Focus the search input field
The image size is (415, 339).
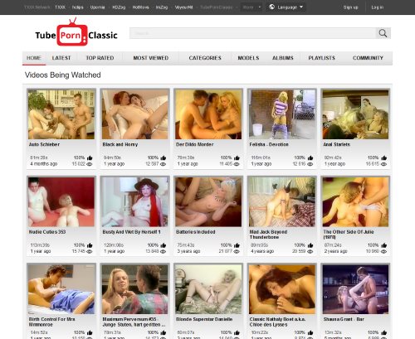point(252,33)
